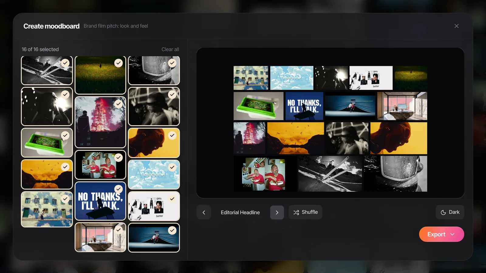The height and width of the screenshot is (273, 486).
Task: Uncheck the building with sky windows image
Action: [x=65, y=199]
